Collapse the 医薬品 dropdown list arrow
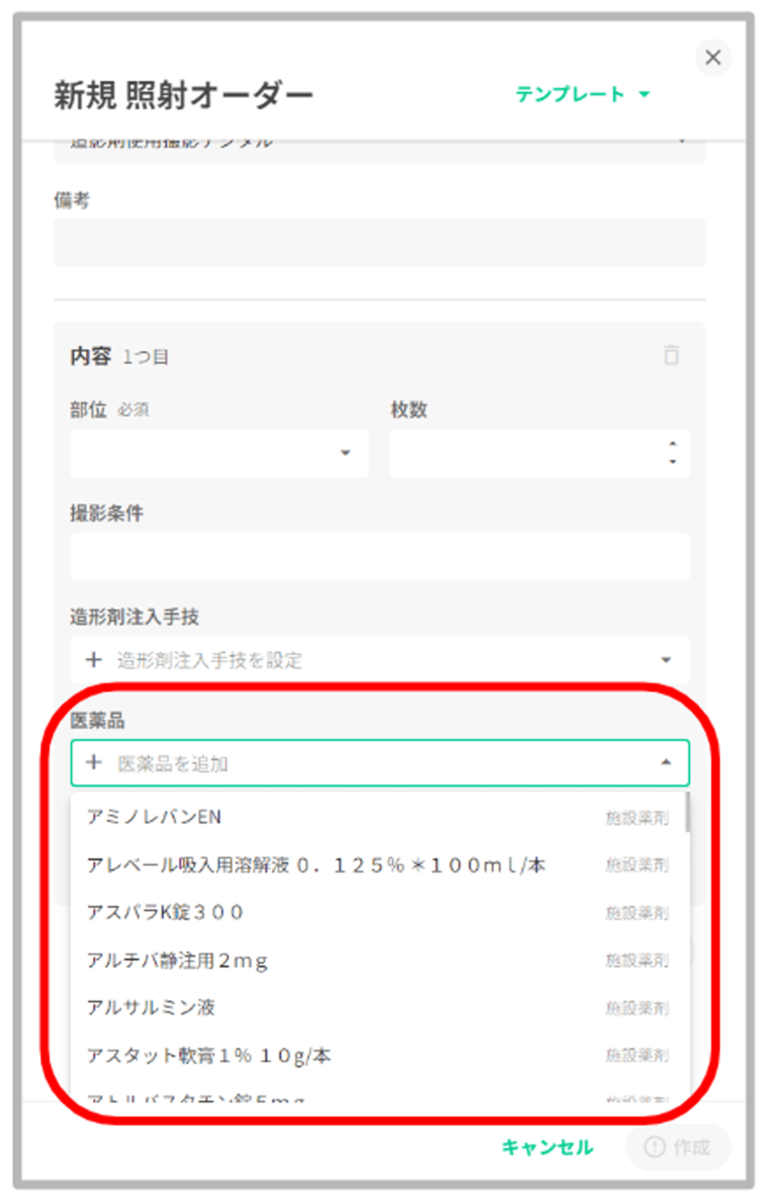The height and width of the screenshot is (1202, 767). 665,762
